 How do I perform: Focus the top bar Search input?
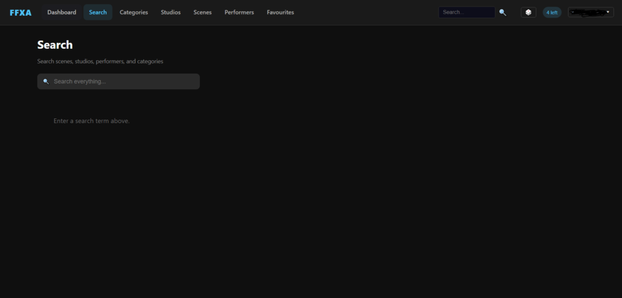click(x=466, y=12)
